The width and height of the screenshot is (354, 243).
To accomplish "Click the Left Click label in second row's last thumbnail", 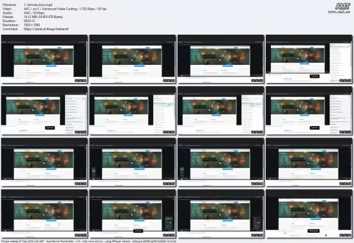I will (x=315, y=128).
